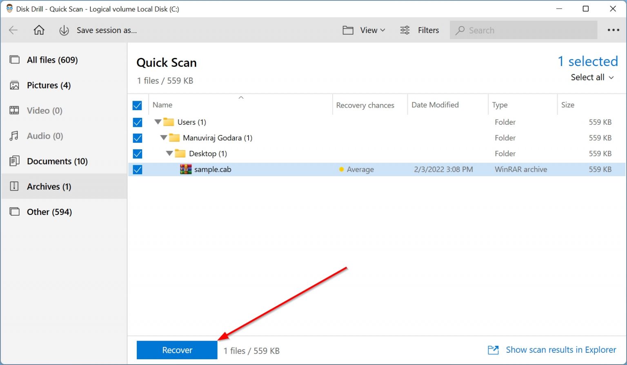Click the sample.cab WinRAR file icon
627x365 pixels.
pyautogui.click(x=186, y=169)
